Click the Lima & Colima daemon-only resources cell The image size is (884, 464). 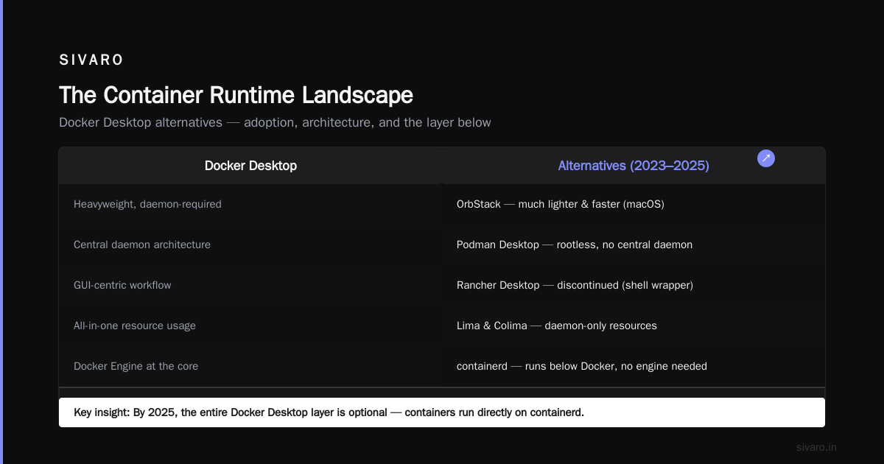(x=634, y=326)
